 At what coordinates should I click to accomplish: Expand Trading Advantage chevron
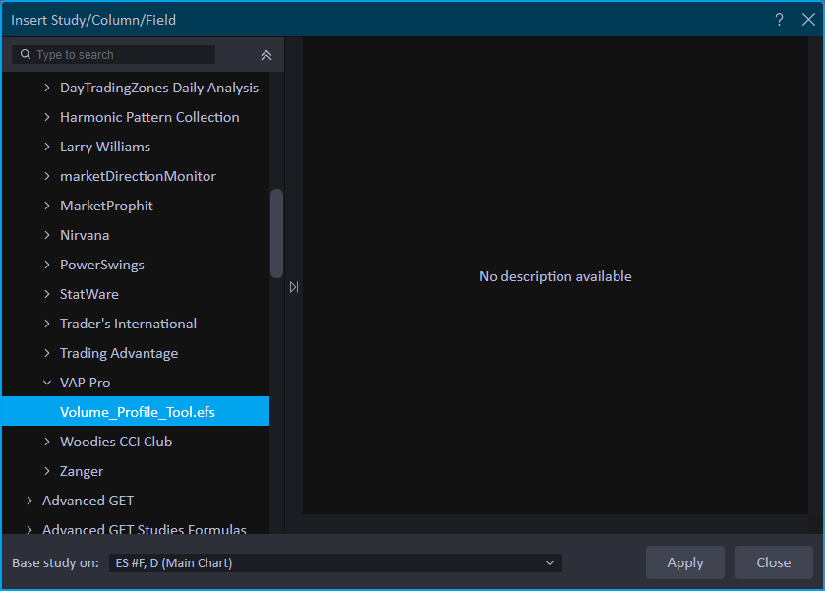47,353
